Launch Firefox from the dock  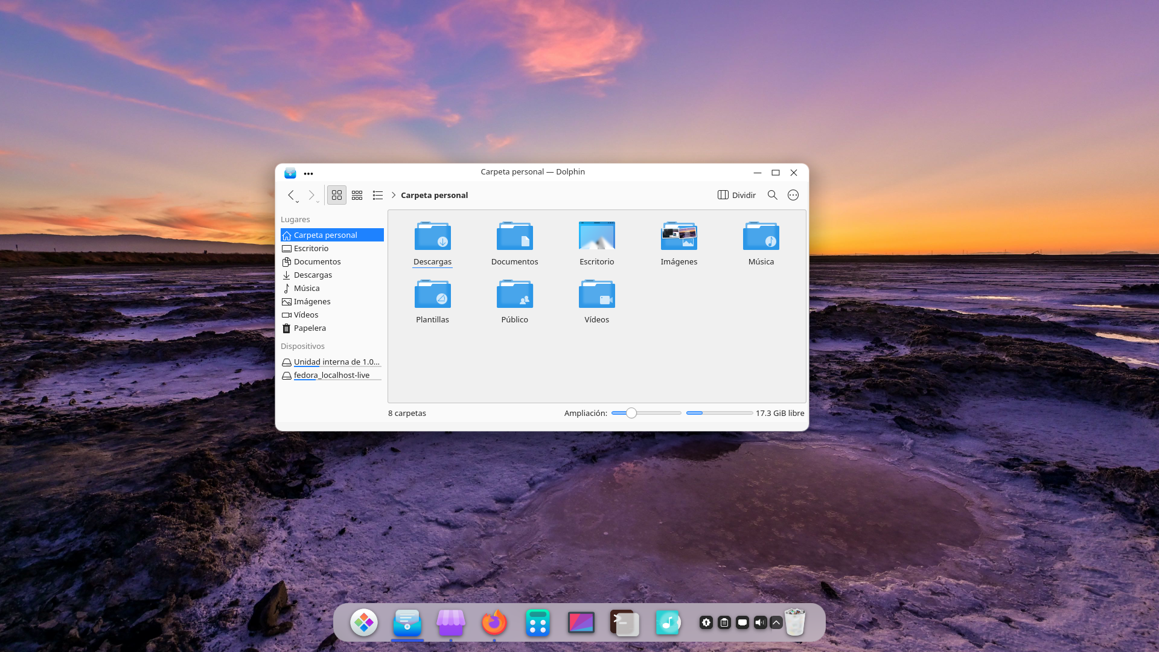coord(494,622)
